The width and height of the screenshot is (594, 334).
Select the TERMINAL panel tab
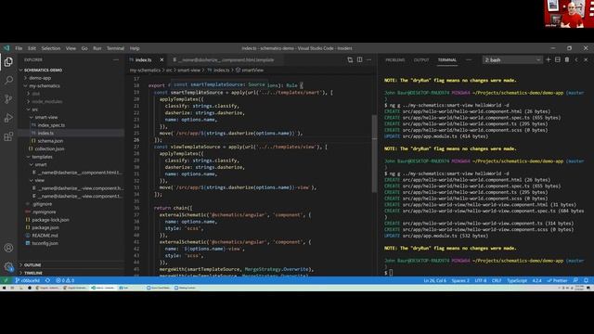pos(447,59)
